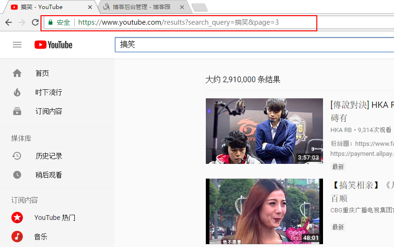Click the address bar URL
The image size is (394, 247).
pyautogui.click(x=178, y=22)
